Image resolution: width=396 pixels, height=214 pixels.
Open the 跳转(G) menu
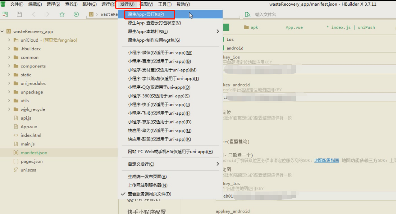(89, 4)
